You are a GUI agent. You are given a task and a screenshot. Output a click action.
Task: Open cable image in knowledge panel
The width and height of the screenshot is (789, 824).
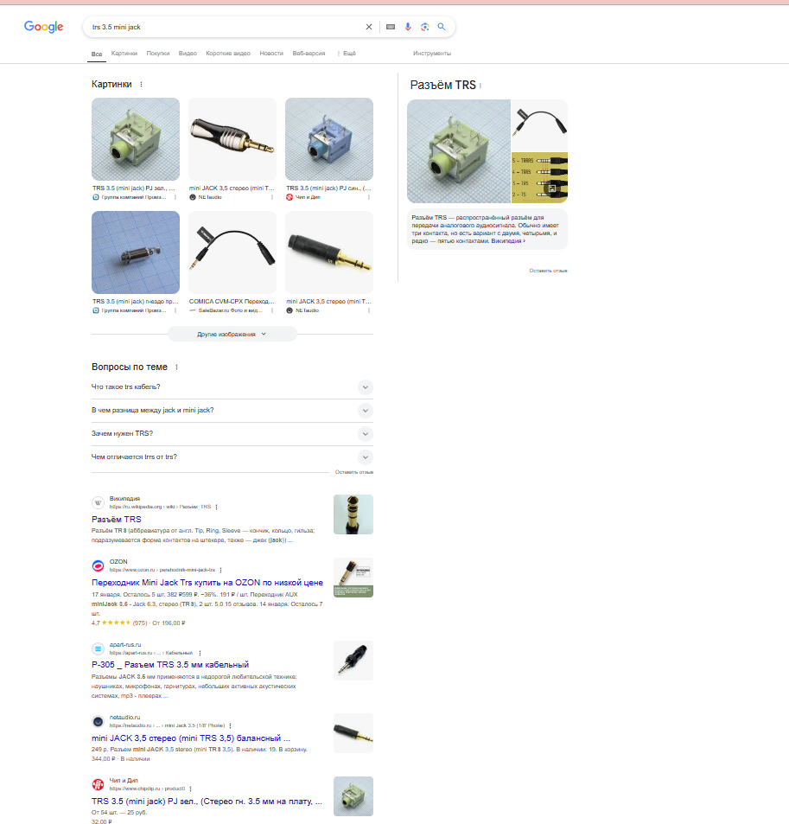point(539,125)
